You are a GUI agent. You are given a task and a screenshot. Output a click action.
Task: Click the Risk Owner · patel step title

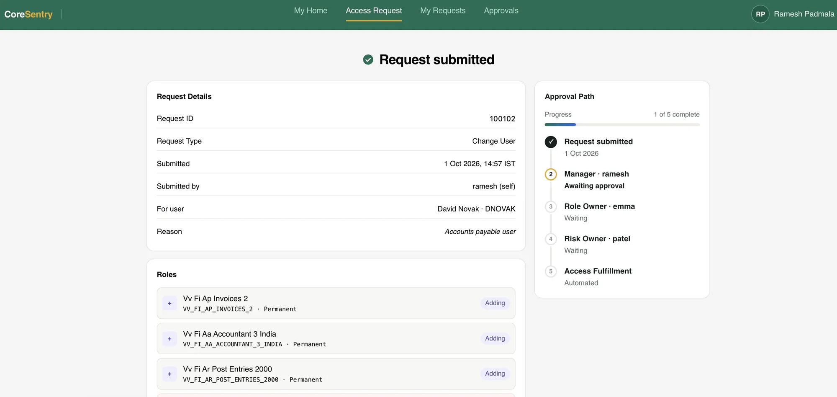(x=597, y=239)
